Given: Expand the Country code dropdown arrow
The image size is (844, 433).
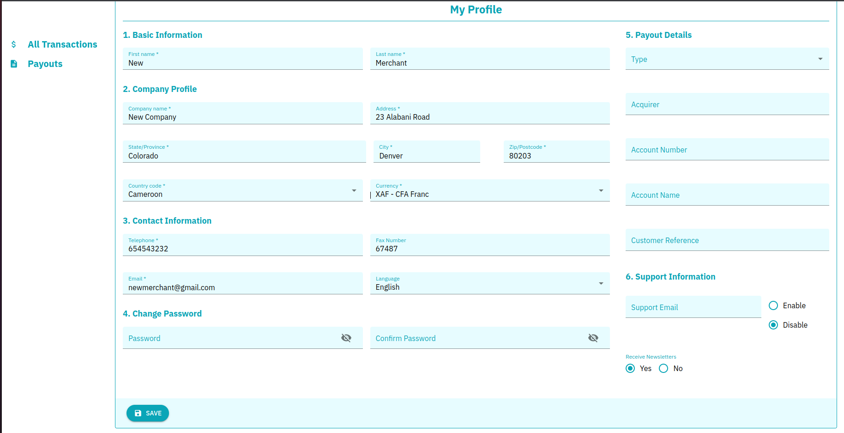Looking at the screenshot, I should point(354,190).
